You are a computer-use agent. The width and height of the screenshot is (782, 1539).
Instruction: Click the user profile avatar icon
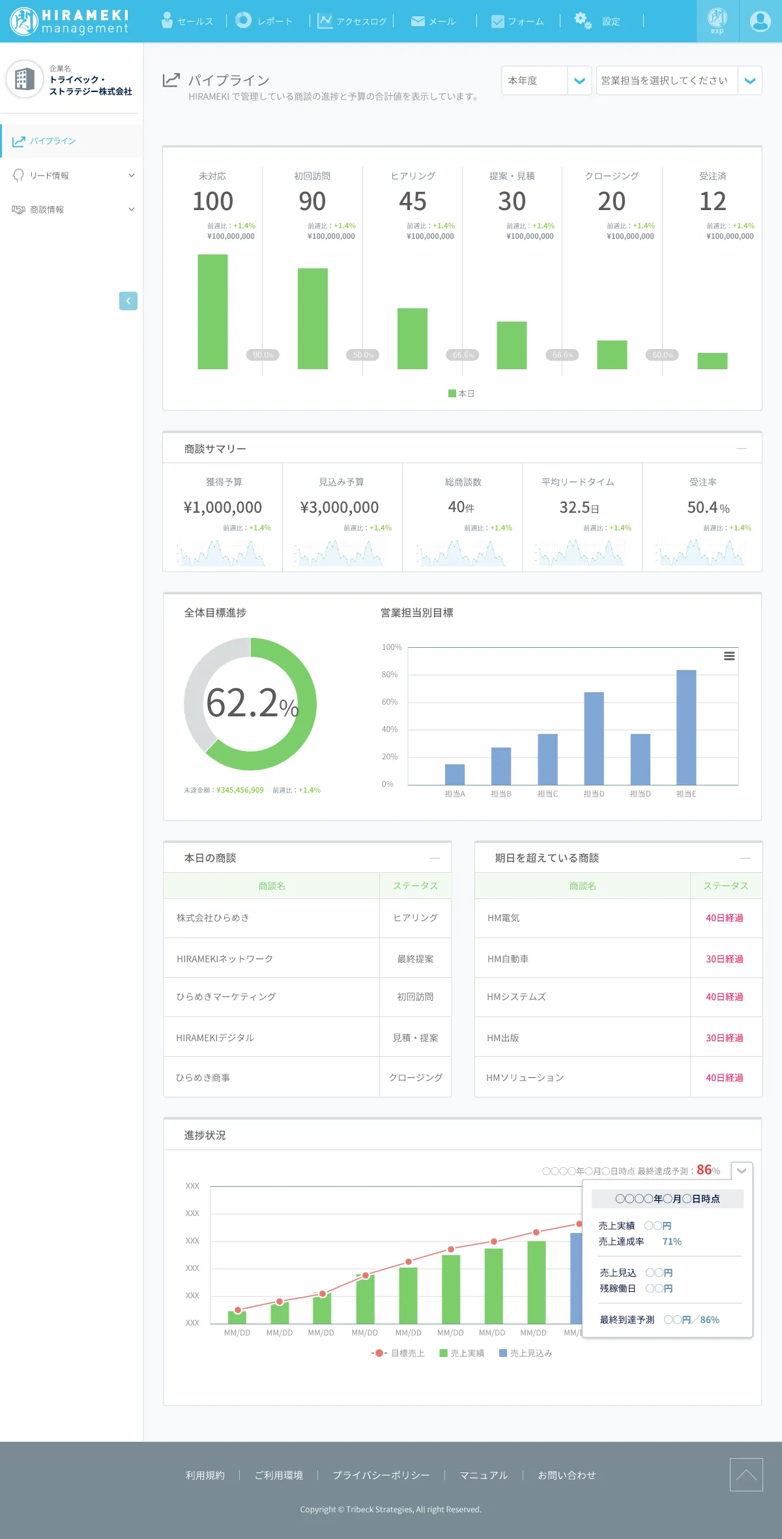coord(760,22)
